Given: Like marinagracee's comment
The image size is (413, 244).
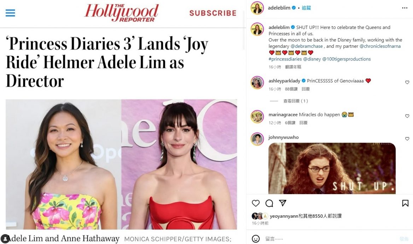Looking at the screenshot, I should [x=407, y=116].
